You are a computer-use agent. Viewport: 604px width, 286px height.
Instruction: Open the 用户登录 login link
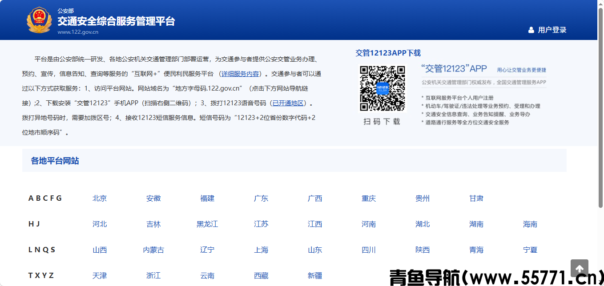552,30
